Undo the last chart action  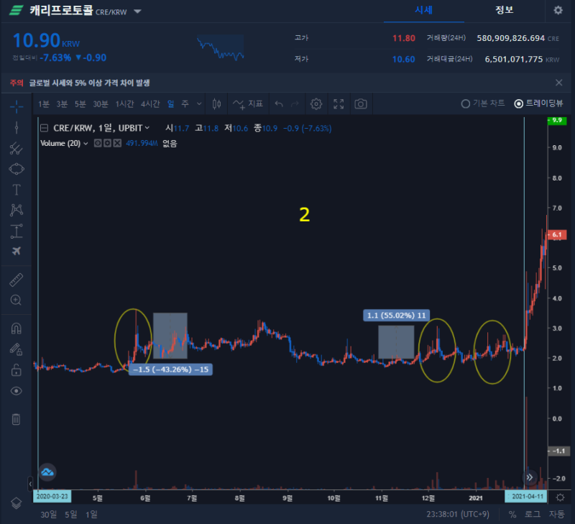(279, 104)
